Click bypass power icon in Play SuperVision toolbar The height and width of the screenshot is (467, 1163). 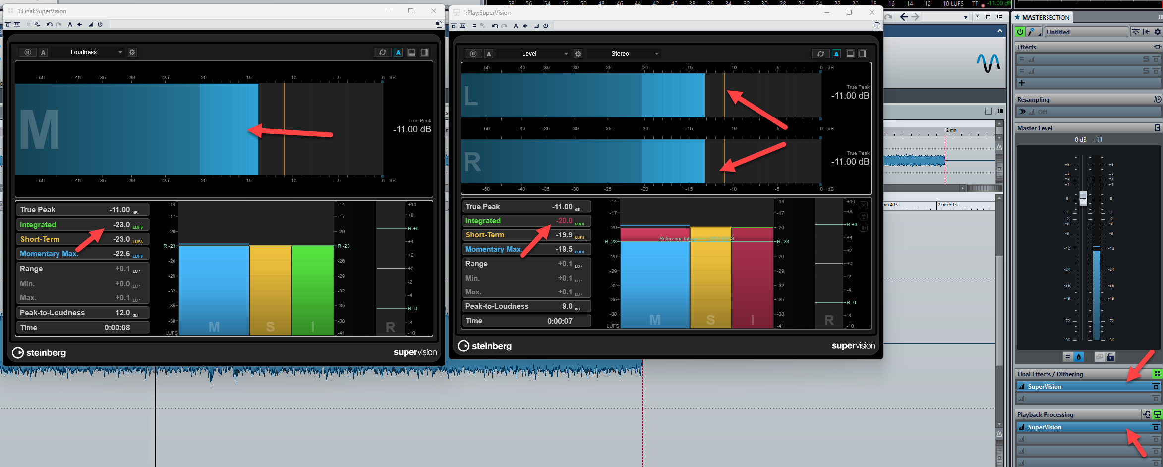[546, 26]
